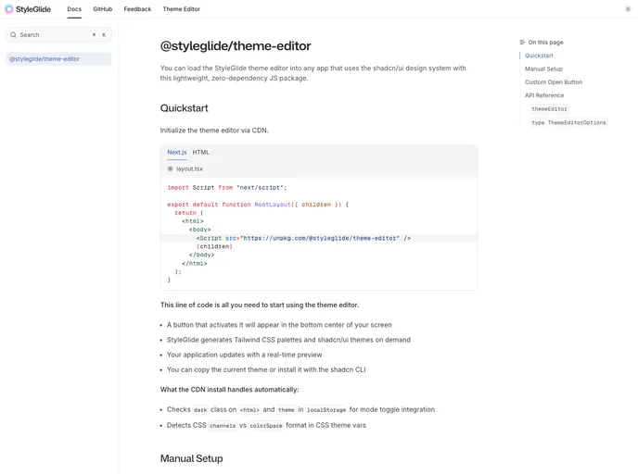
Task: Click the StyleGlide logo icon
Action: [9, 9]
